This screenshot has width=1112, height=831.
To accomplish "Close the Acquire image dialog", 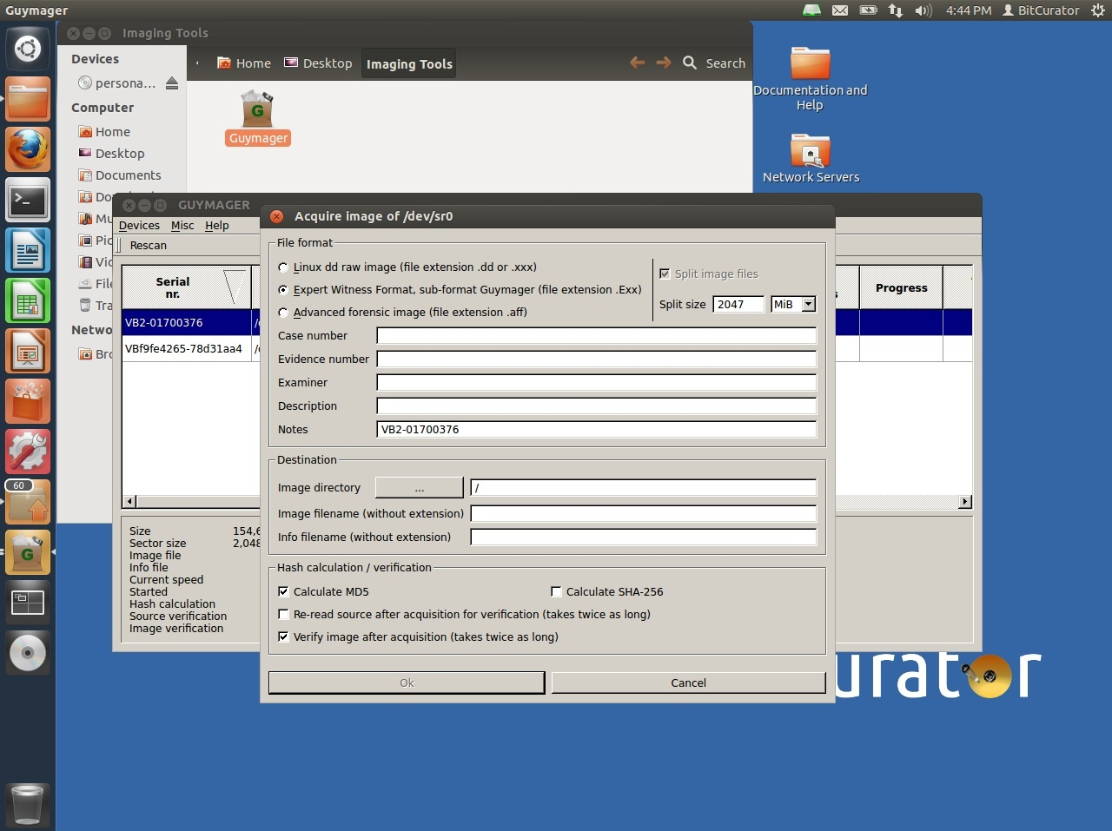I will 276,216.
